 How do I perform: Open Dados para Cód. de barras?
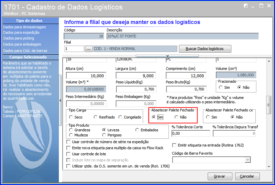(x=25, y=51)
